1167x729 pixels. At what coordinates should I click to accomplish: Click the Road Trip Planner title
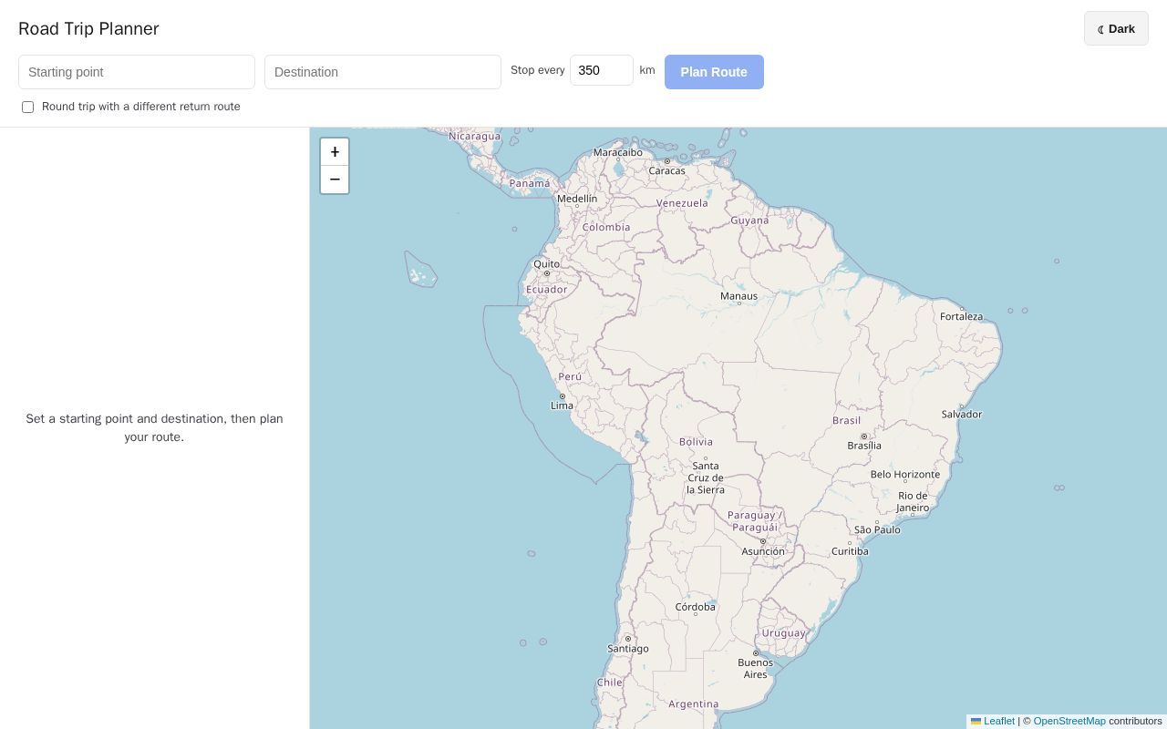click(88, 28)
